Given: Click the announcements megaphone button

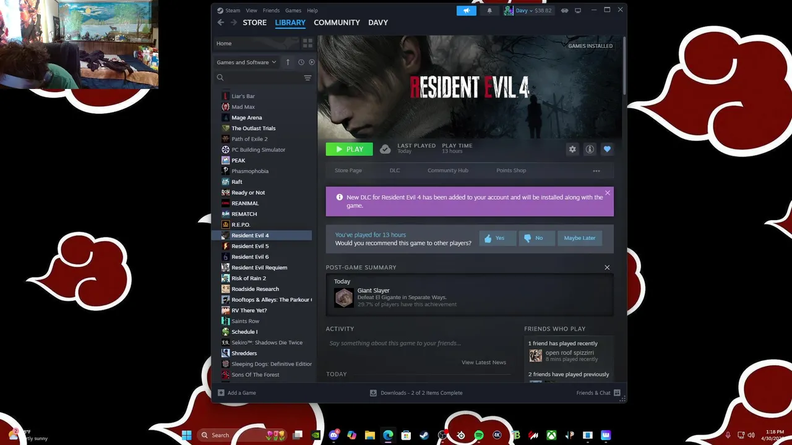Looking at the screenshot, I should pos(467,11).
